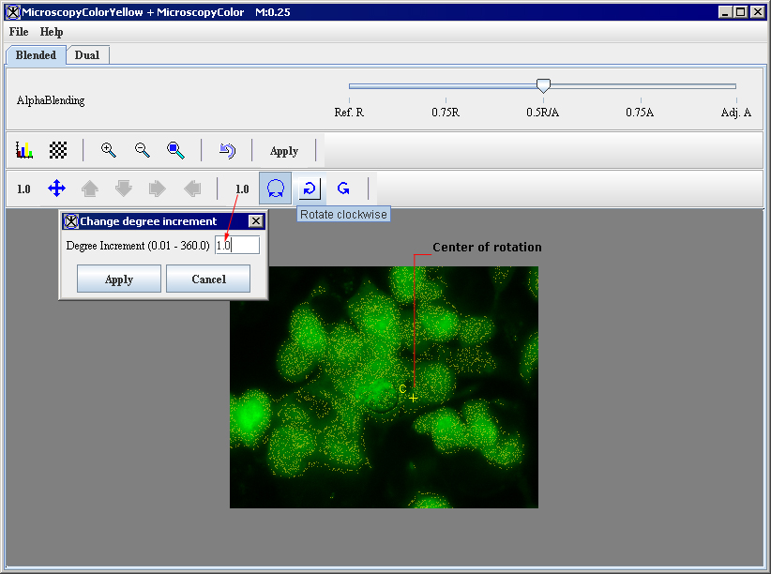Click the gray move left arrow
The image size is (771, 574).
coord(192,189)
